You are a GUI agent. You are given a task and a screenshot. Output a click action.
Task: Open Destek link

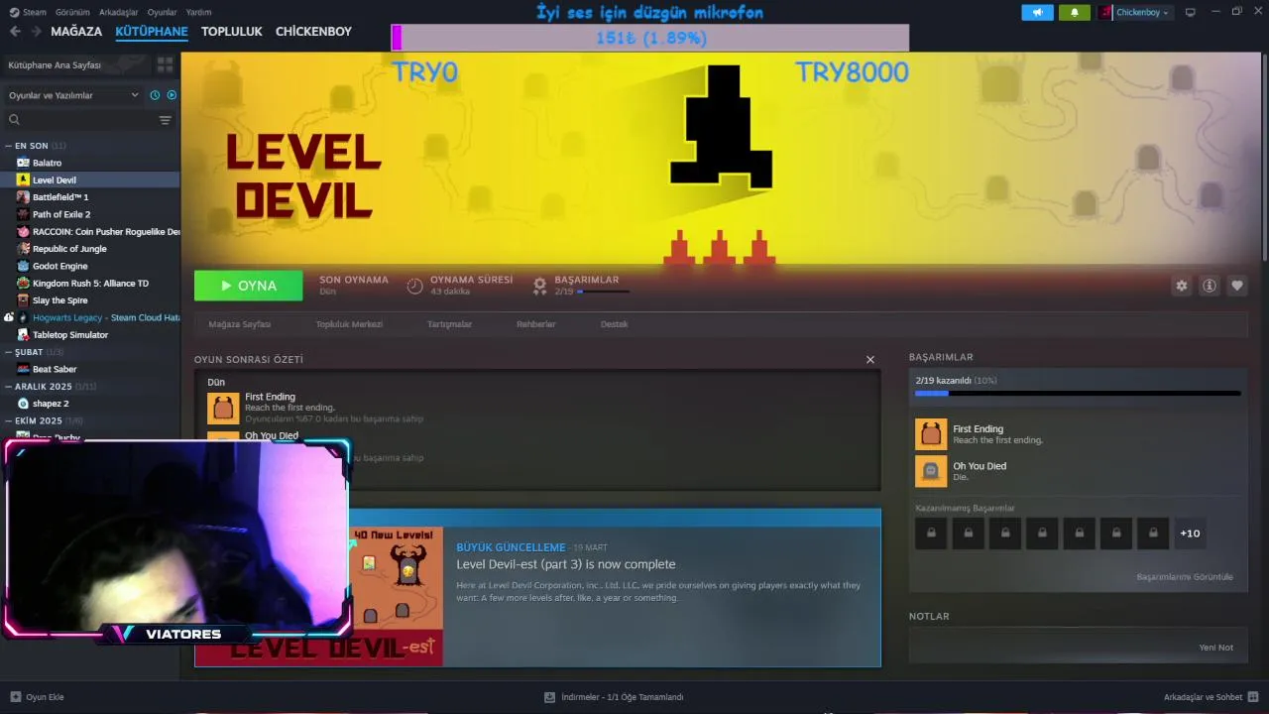[614, 324]
